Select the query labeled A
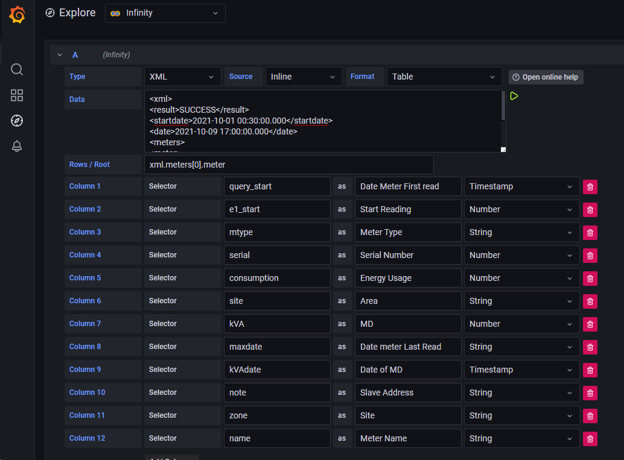Screen dimensions: 624x460 (75, 54)
